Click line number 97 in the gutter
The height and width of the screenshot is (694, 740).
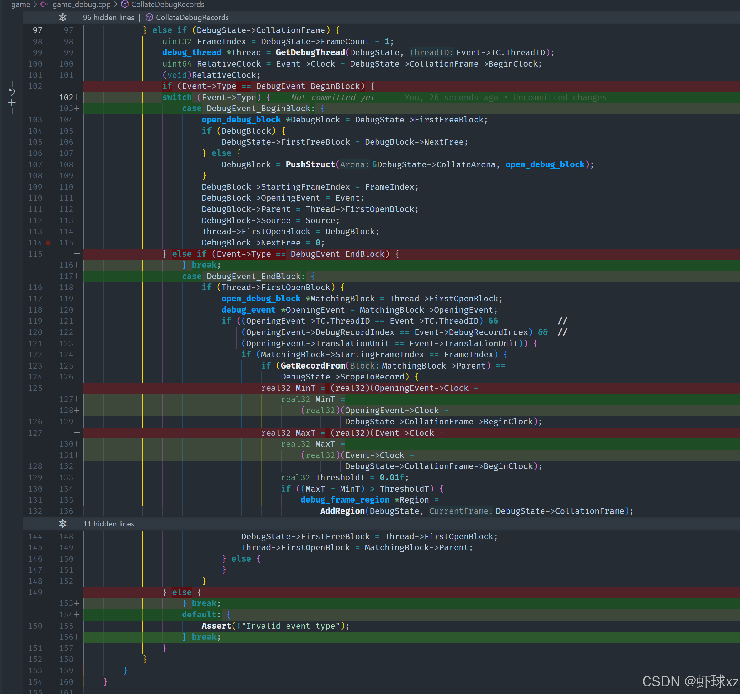point(37,30)
